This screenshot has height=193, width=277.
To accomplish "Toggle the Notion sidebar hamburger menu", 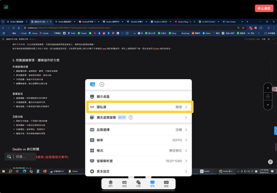I will point(3,39).
